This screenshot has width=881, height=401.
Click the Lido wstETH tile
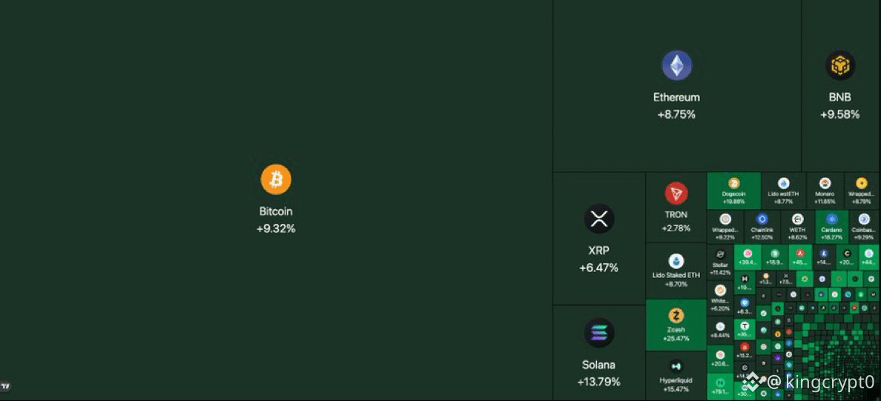point(783,191)
